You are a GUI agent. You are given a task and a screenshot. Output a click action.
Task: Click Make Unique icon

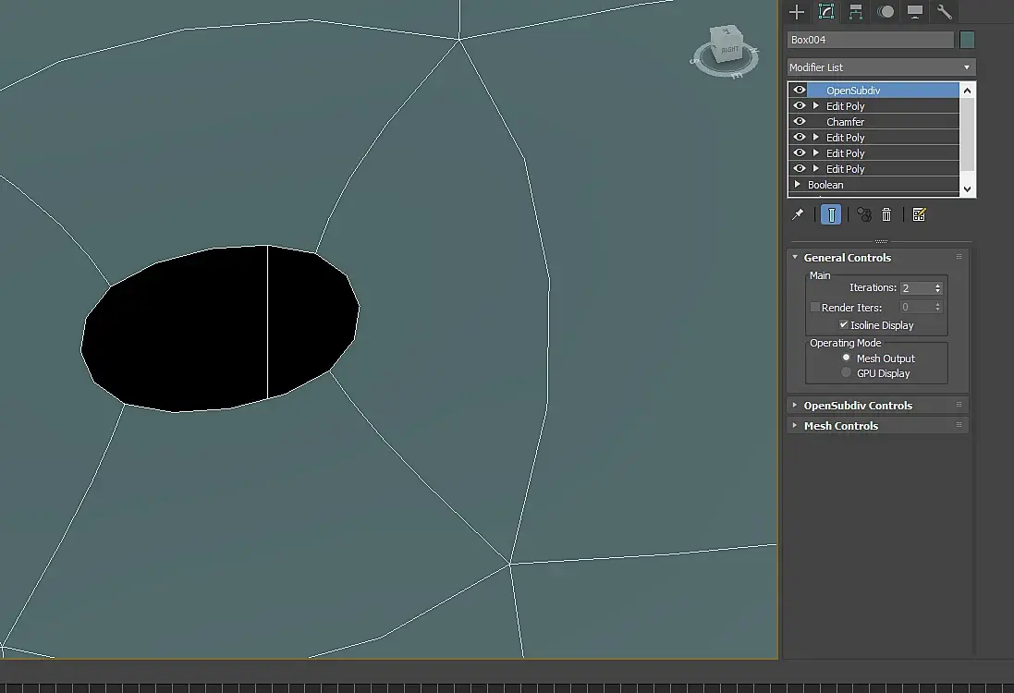[864, 214]
